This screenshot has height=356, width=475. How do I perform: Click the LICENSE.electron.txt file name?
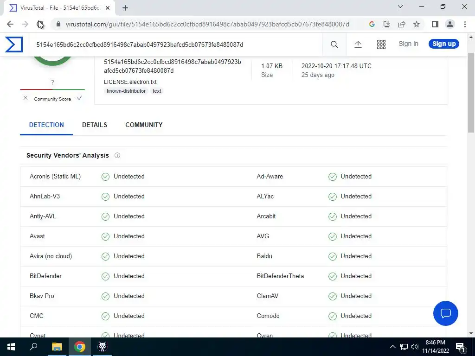(130, 82)
